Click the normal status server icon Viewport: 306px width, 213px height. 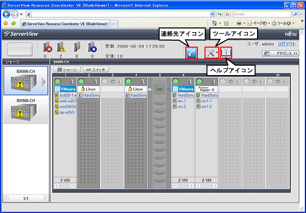(77, 47)
